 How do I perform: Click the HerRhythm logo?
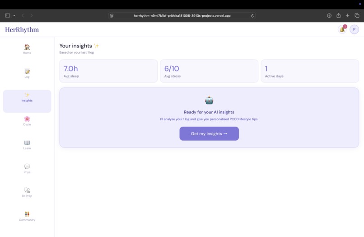22,30
